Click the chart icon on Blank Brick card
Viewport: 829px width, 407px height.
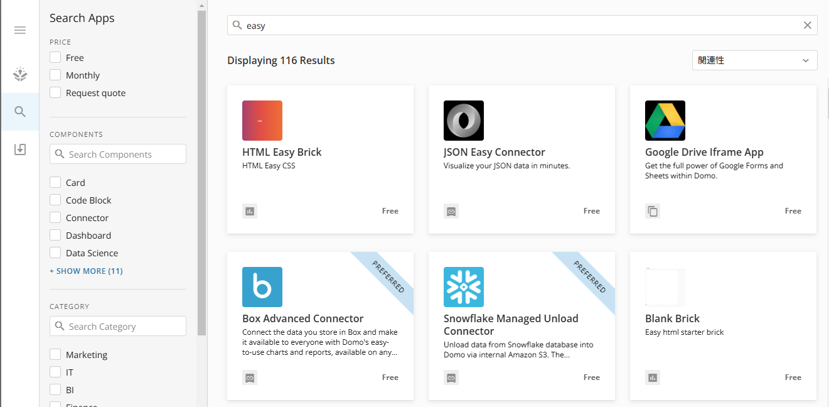pos(653,377)
